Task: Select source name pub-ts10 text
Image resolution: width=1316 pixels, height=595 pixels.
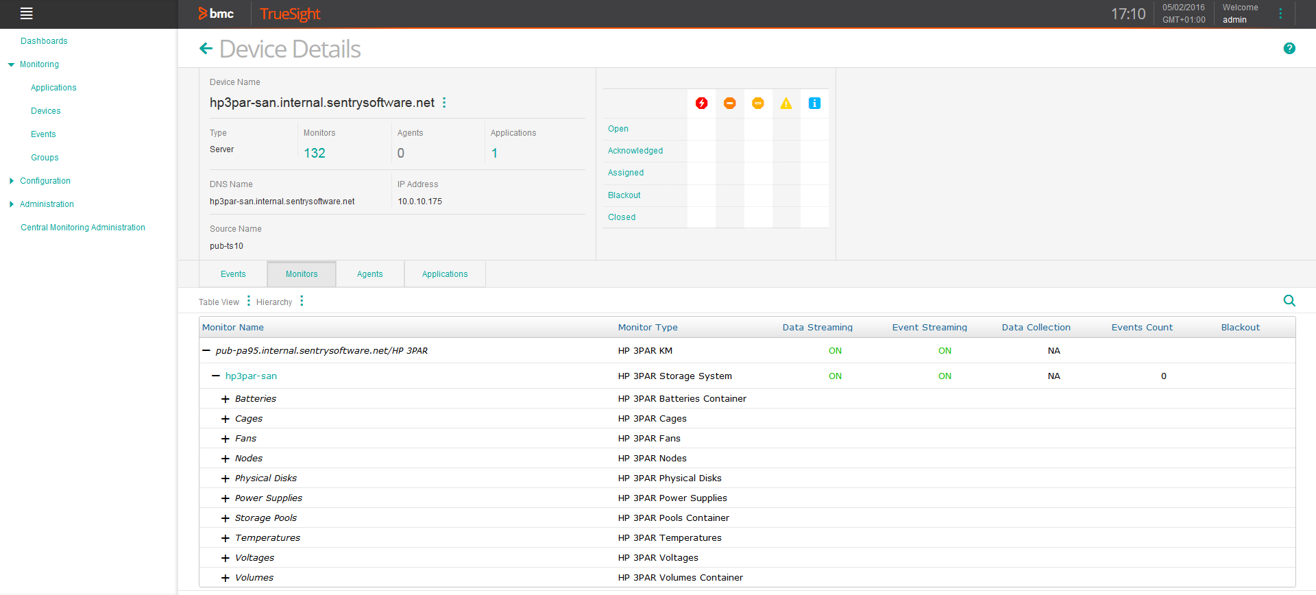Action: (x=226, y=246)
